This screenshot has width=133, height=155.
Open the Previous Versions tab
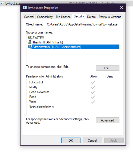tap(110, 17)
